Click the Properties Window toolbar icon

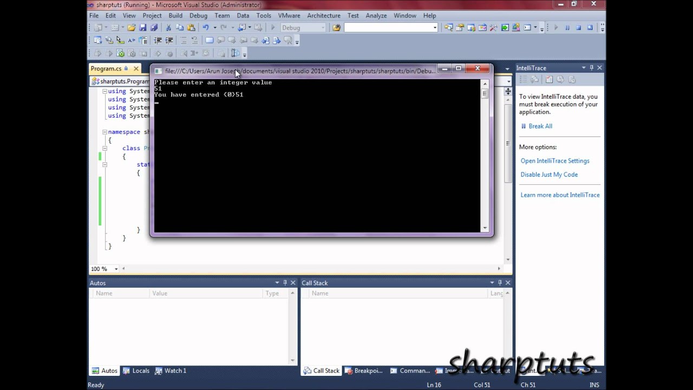460,28
